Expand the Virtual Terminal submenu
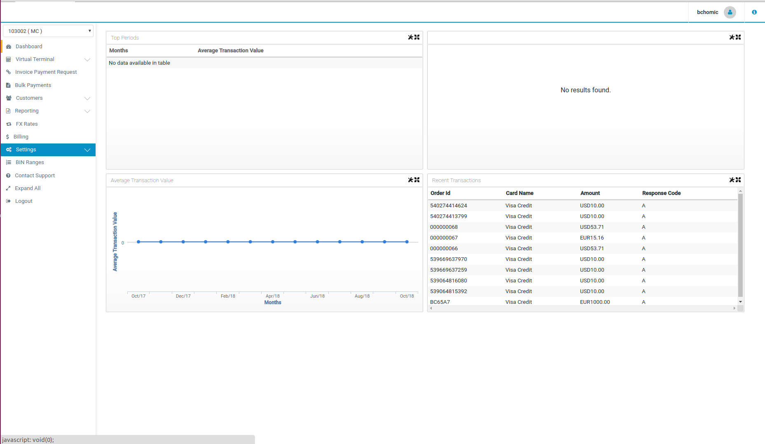Screen dimensions: 765x444 tap(87, 59)
